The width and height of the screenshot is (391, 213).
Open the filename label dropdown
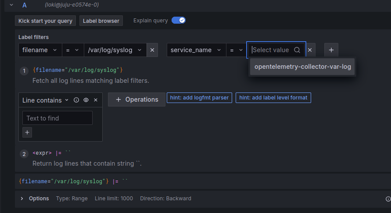(40, 50)
